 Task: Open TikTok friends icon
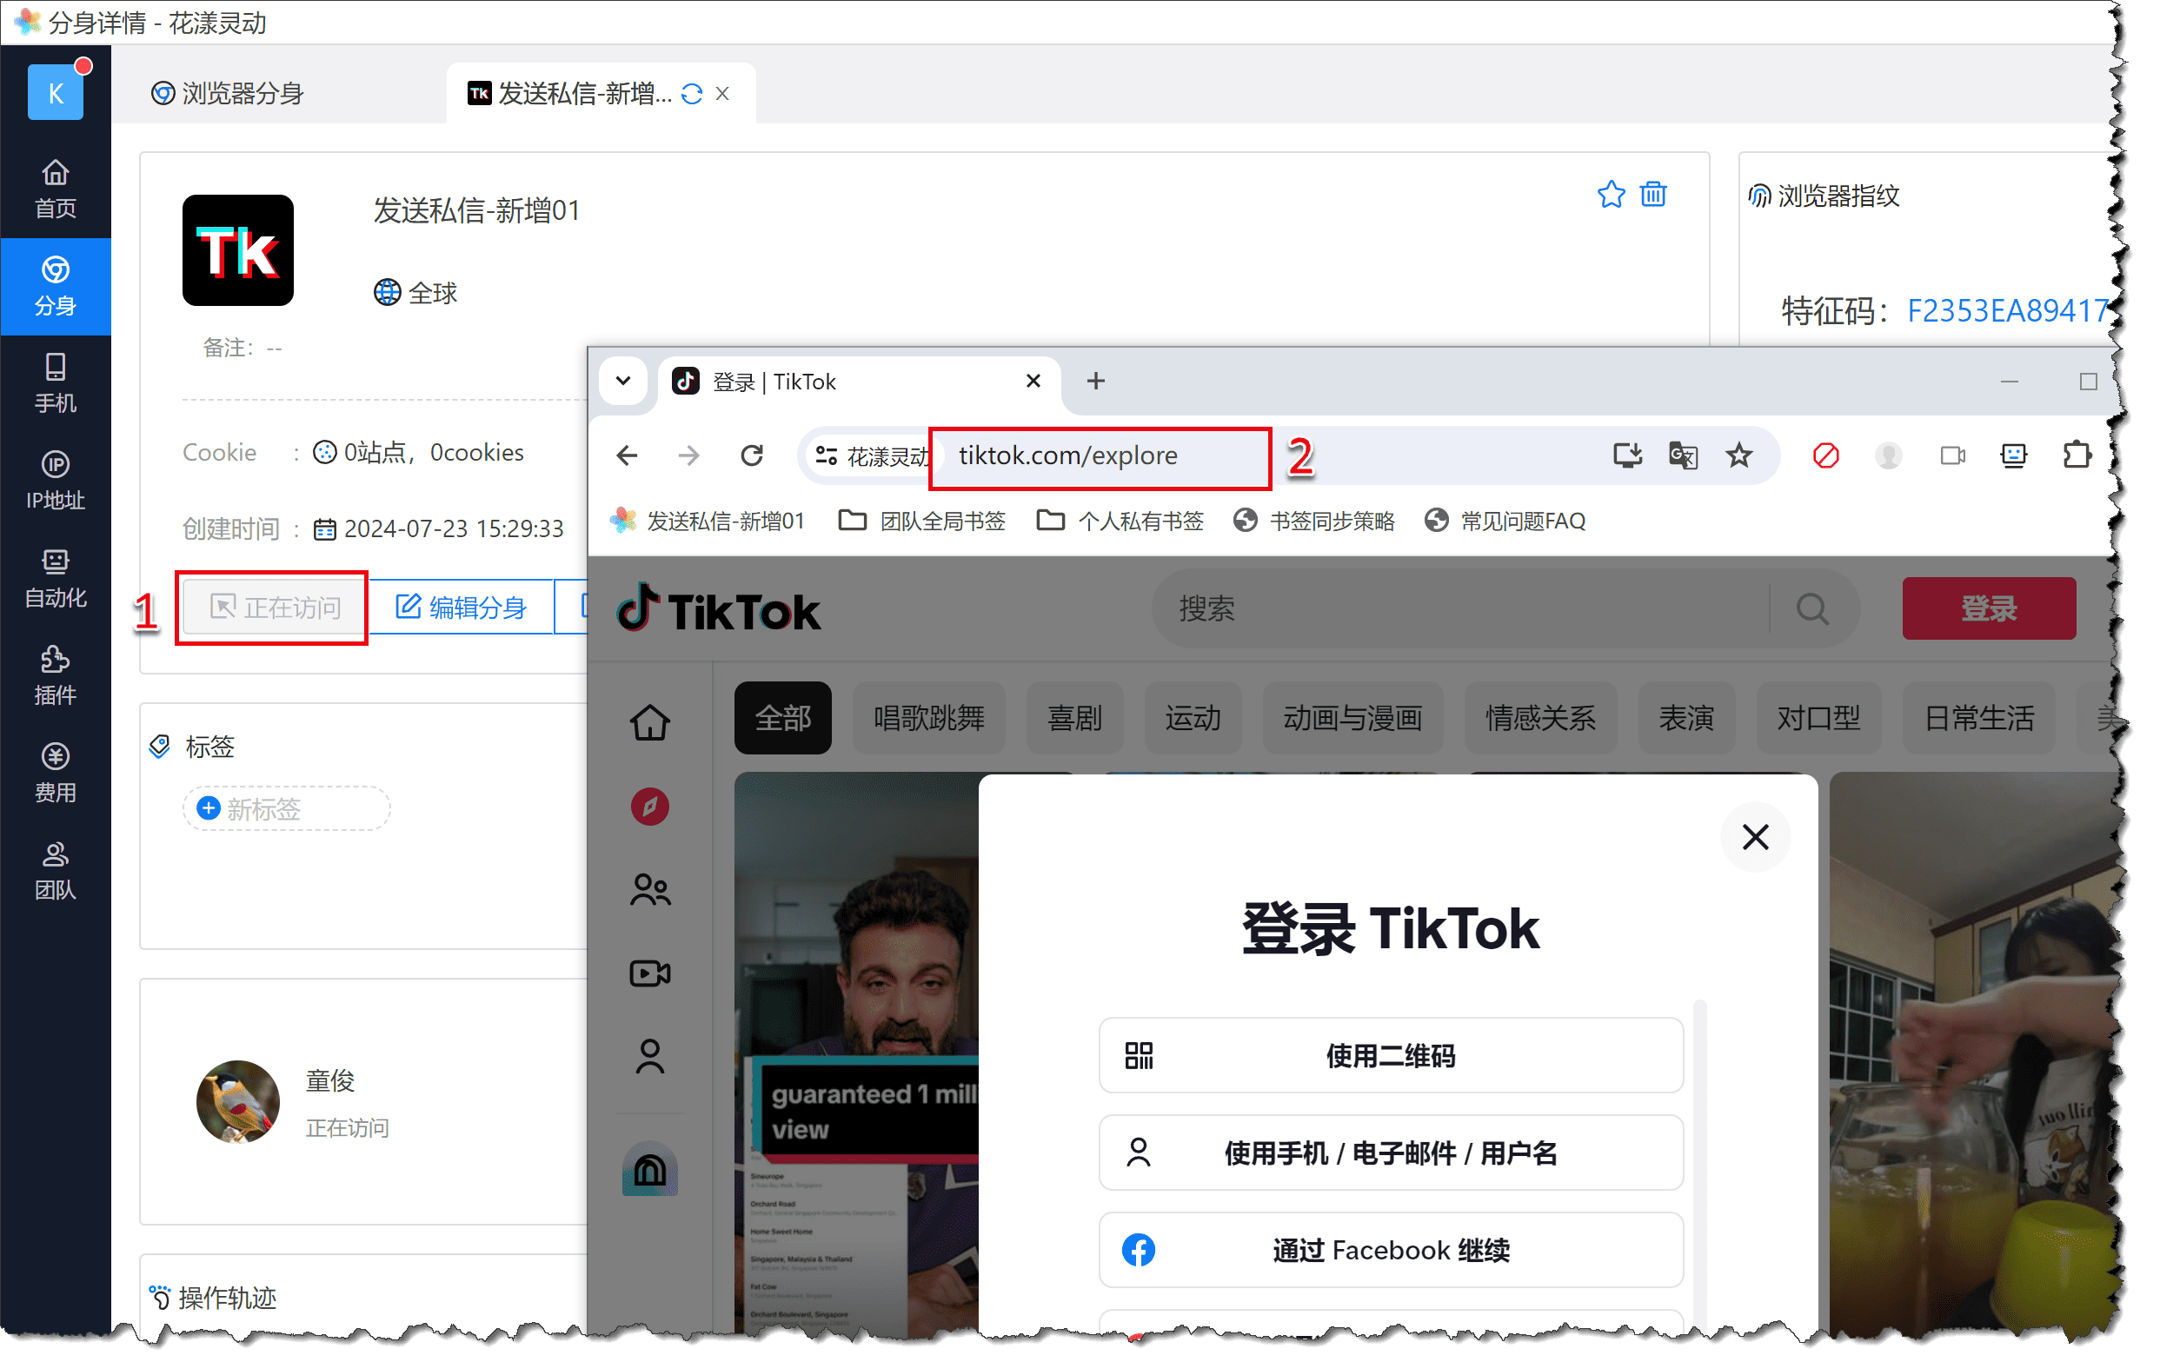(649, 890)
